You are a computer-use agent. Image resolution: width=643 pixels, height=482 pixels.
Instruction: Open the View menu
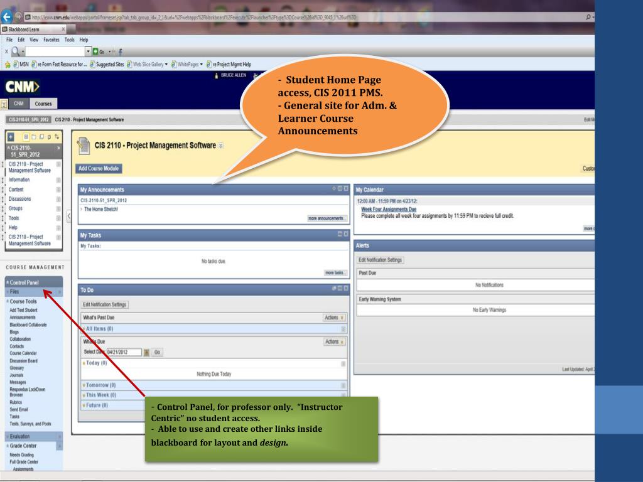point(34,40)
